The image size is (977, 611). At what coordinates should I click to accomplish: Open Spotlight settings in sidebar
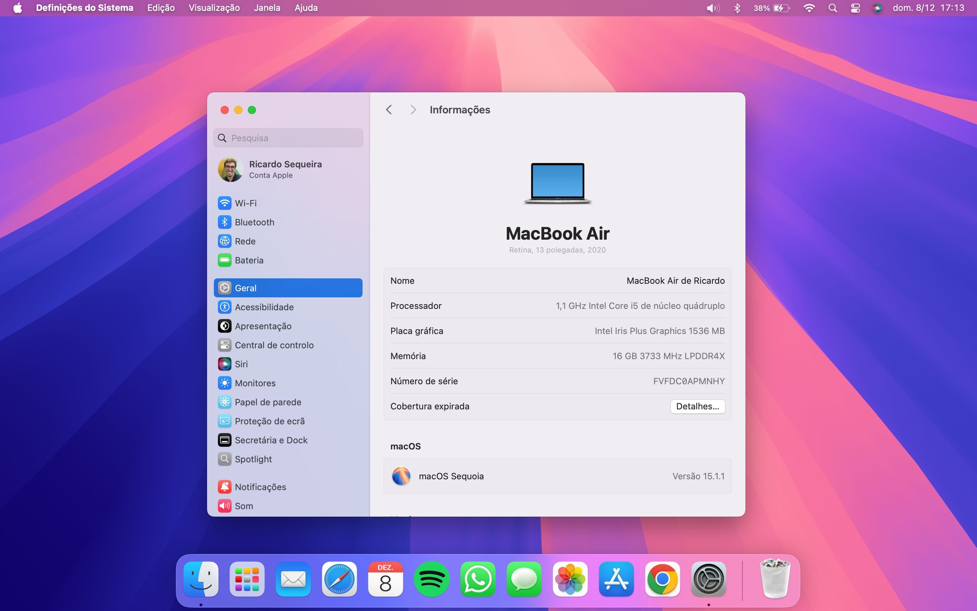pos(288,459)
